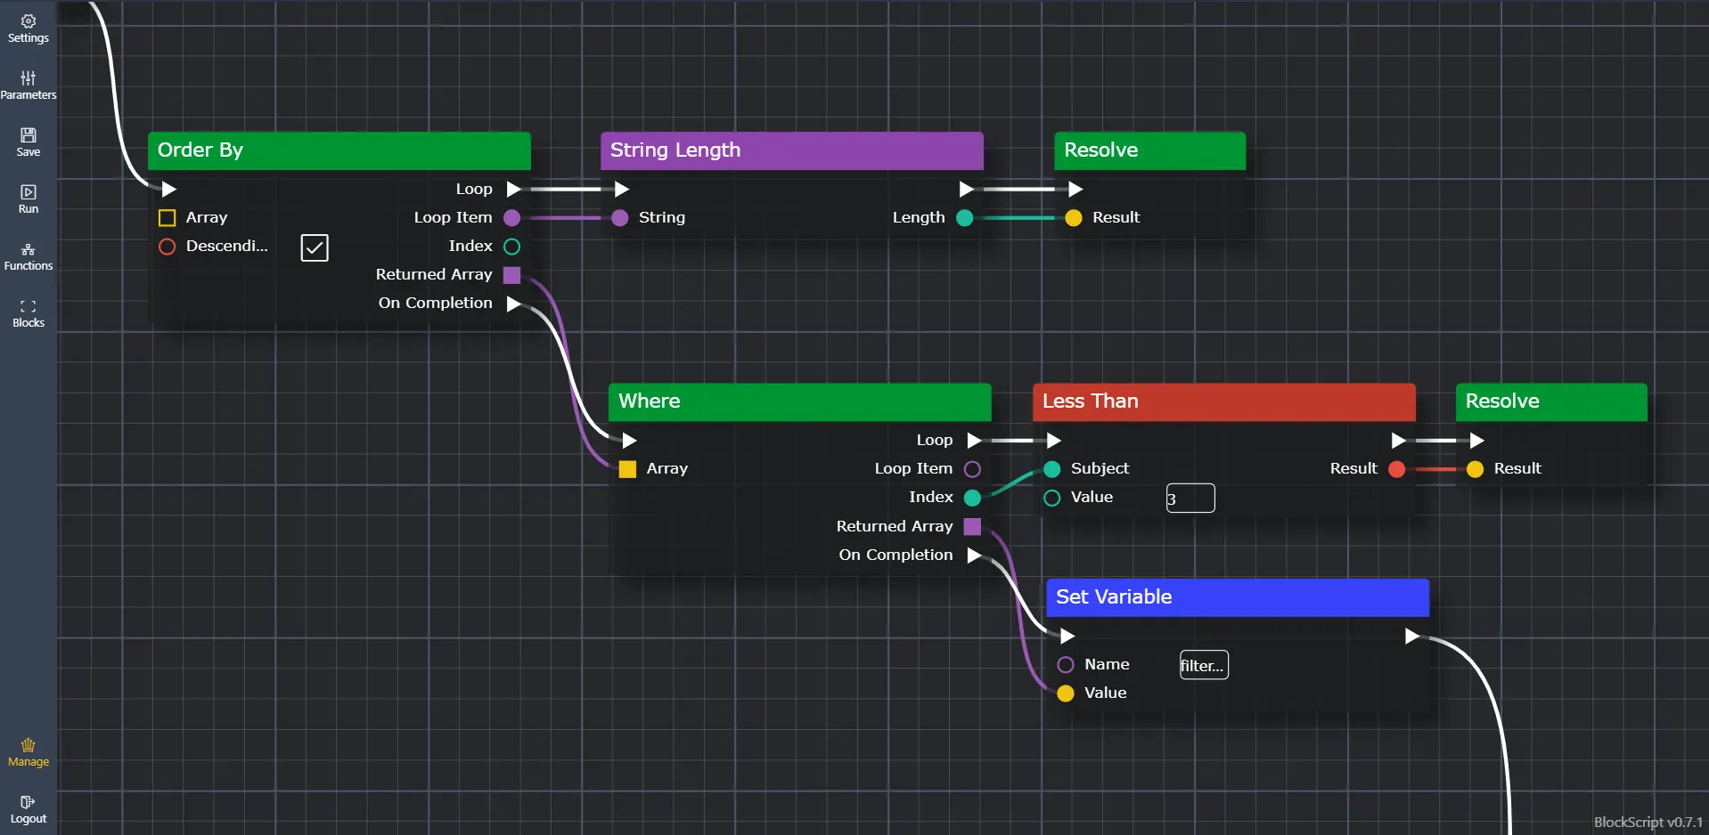Viewport: 1709px width, 835px height.
Task: Click Where Index output port
Action: click(x=973, y=498)
